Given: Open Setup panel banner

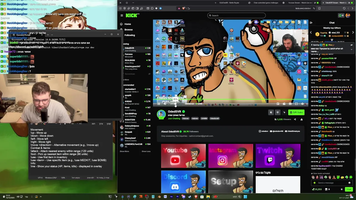Looking at the screenshot, I should click(x=231, y=182).
